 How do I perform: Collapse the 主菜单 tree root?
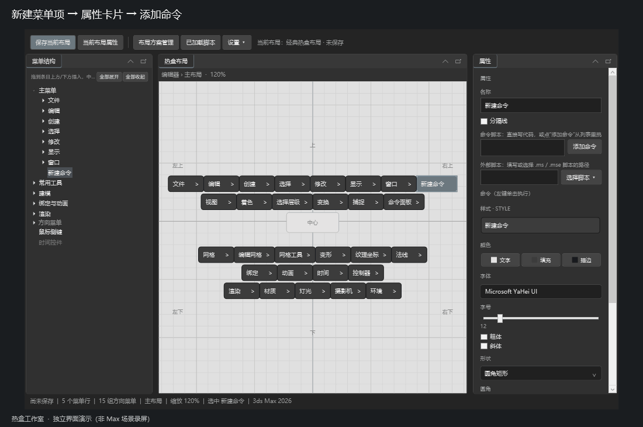pos(34,90)
